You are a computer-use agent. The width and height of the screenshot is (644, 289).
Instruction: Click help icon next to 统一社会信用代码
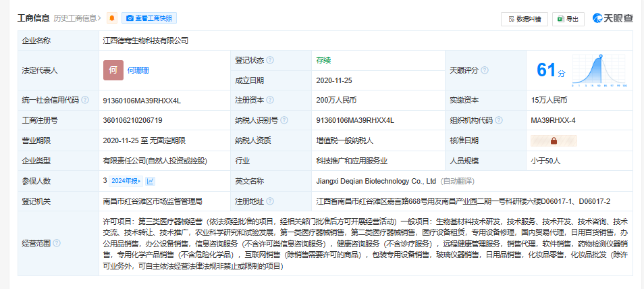[85, 100]
